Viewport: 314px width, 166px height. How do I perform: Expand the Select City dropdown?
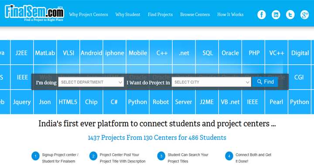pos(211,82)
